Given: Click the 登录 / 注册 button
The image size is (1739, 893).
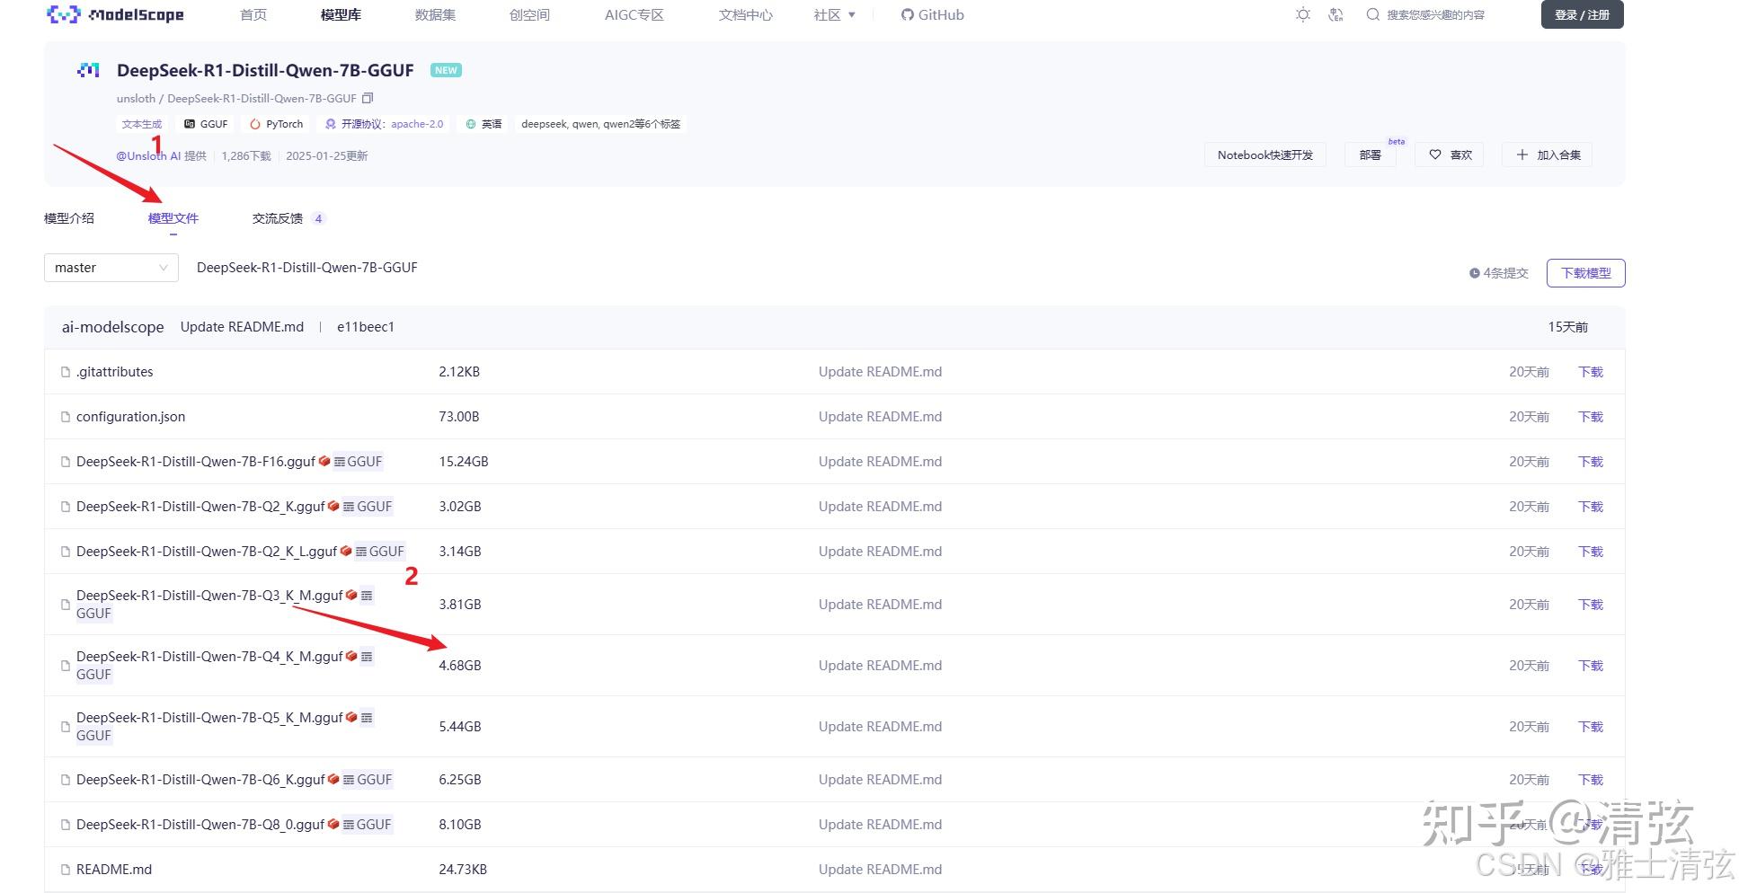Looking at the screenshot, I should click(1582, 14).
